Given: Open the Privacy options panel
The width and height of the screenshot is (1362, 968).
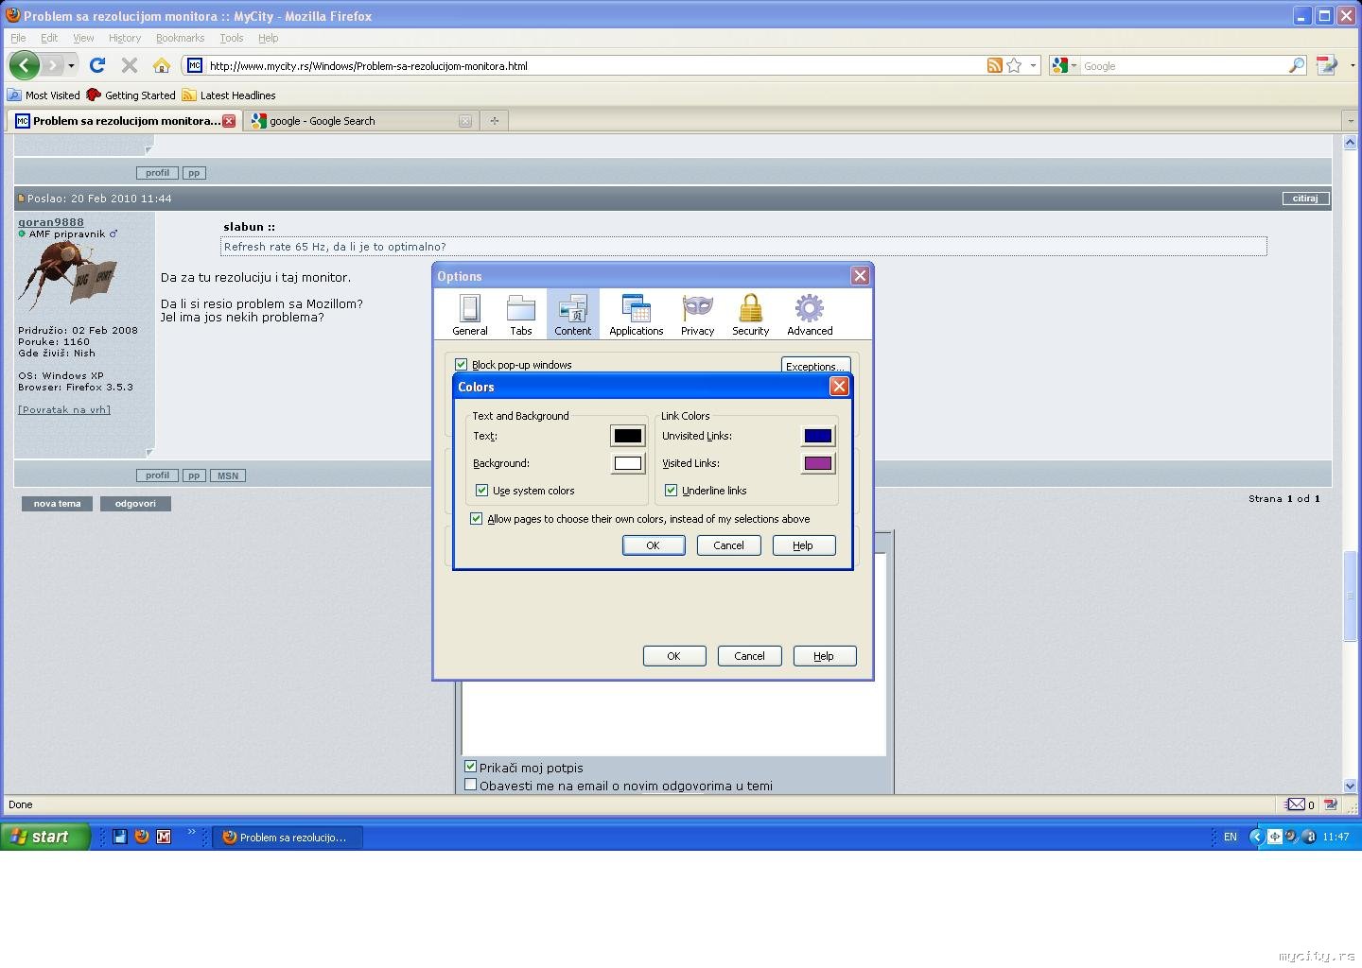Looking at the screenshot, I should [x=697, y=315].
